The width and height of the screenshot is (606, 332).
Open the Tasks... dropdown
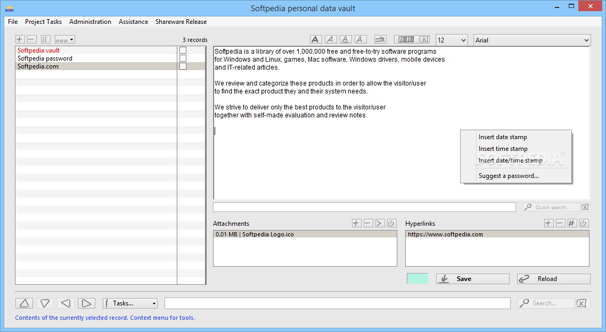[x=130, y=303]
